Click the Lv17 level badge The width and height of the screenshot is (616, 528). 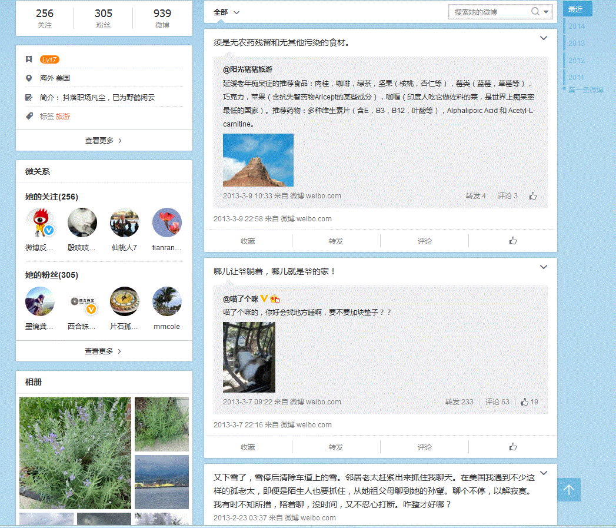[49, 59]
